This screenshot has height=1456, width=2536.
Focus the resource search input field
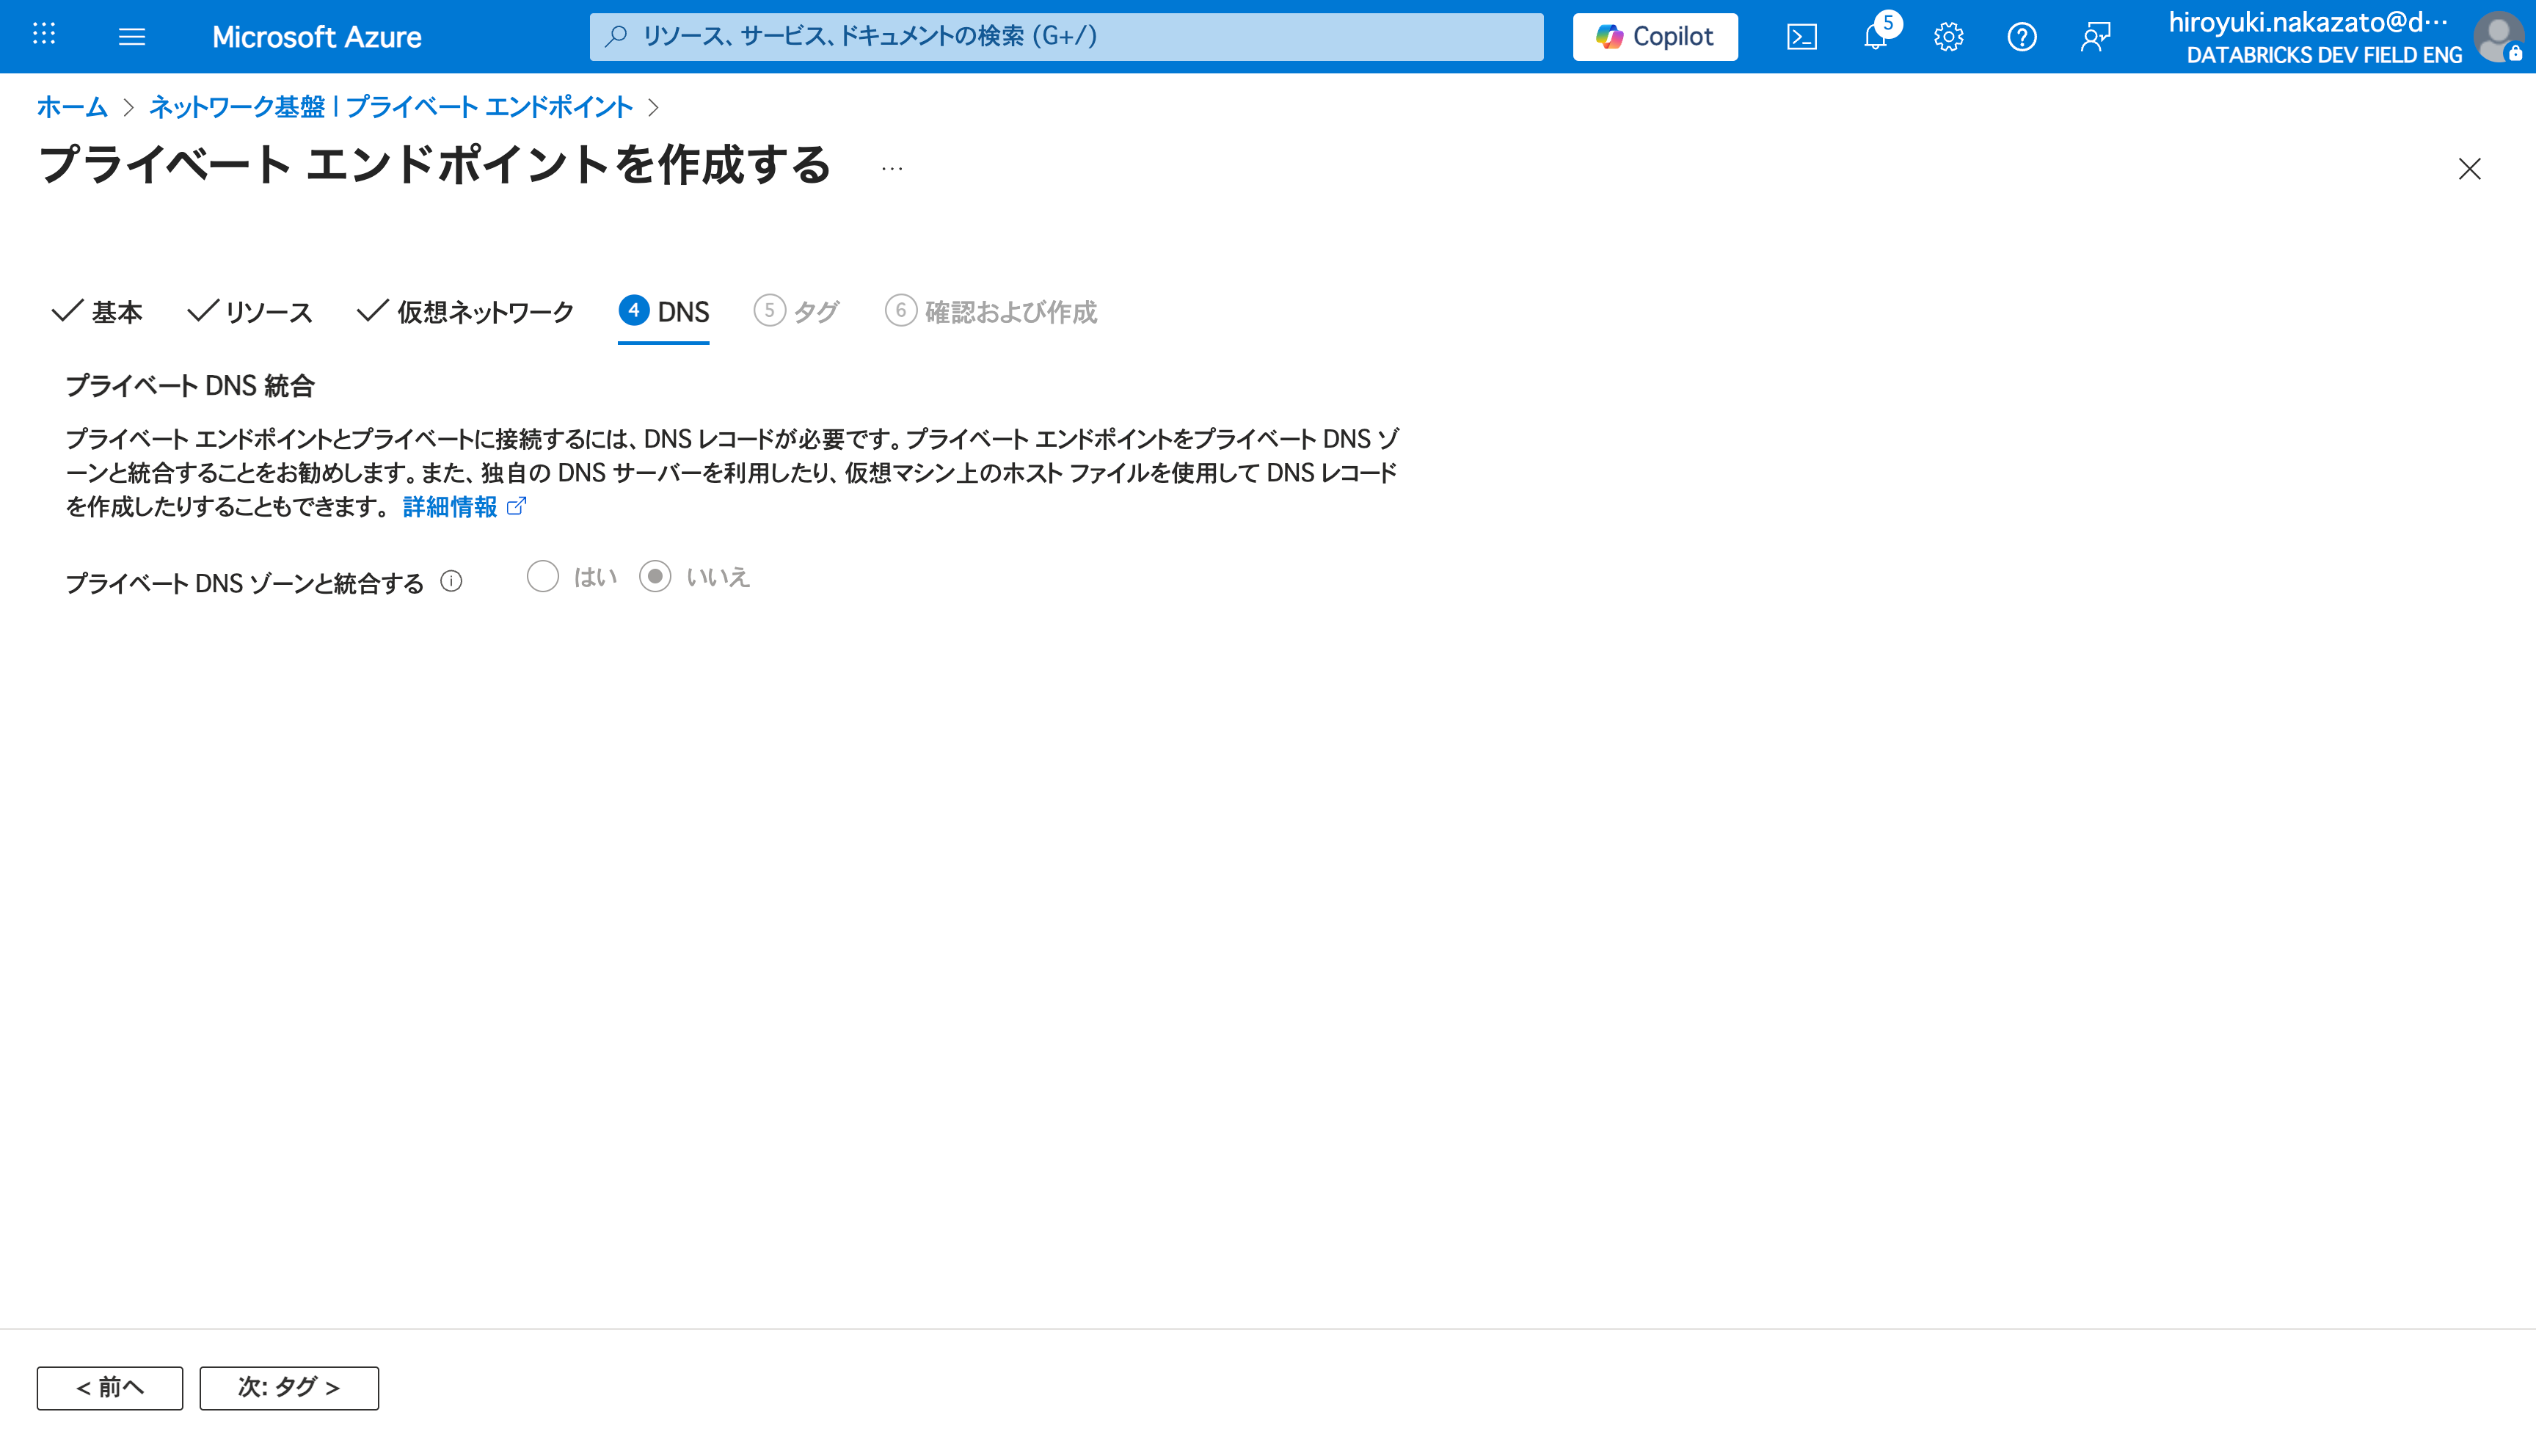[1065, 37]
